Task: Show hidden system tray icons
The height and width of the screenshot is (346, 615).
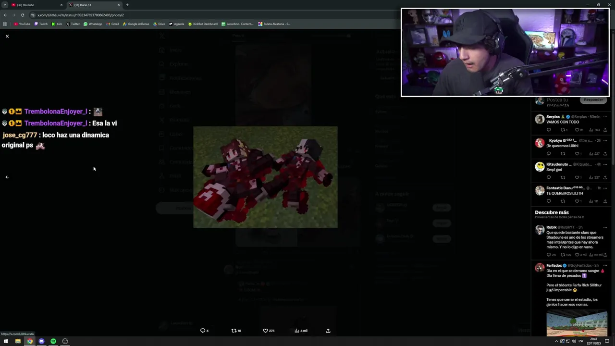Action: [x=556, y=341]
